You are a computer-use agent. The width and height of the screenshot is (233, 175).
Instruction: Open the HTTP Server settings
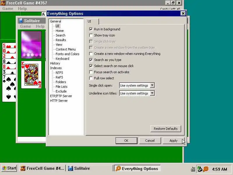point(59,101)
